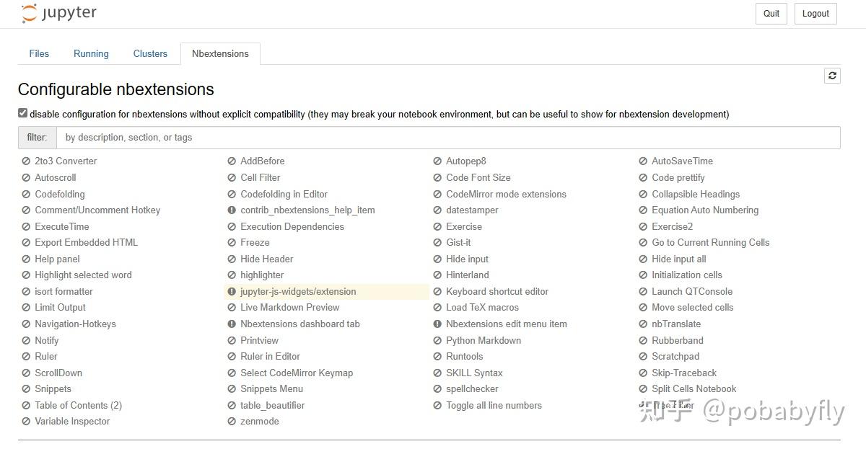866x449 pixels.
Task: Click disabled icon beside AutoSaveTime
Action: click(643, 161)
